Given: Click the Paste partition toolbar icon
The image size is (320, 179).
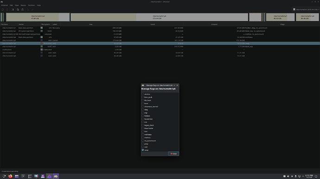Looking at the screenshot, I should [22, 10].
